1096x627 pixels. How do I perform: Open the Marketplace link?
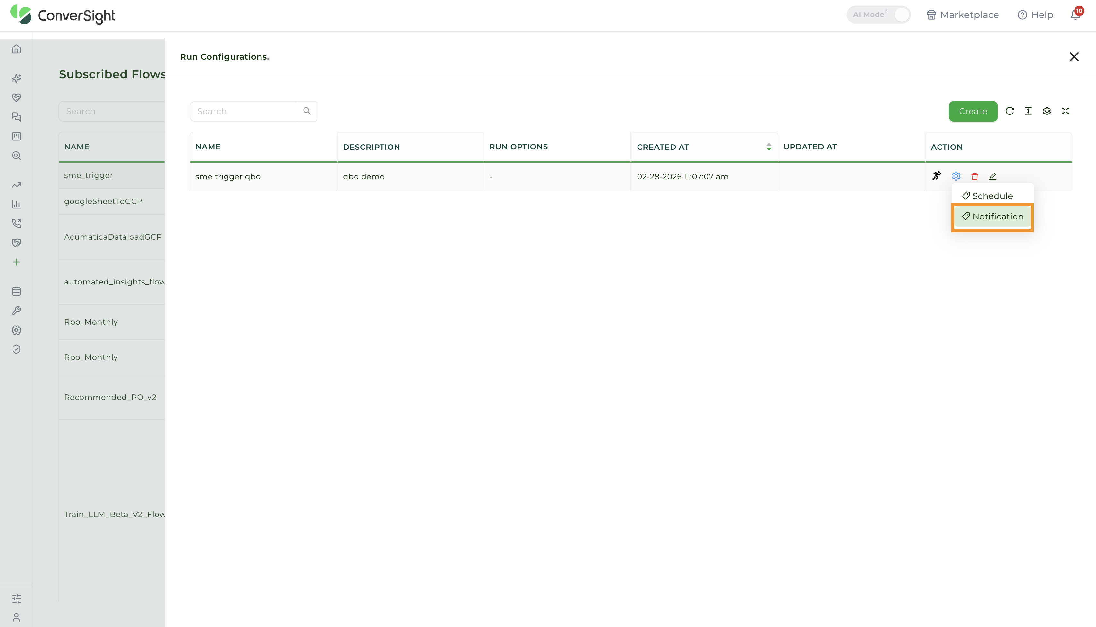tap(963, 15)
